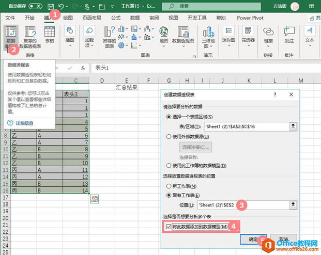Screen dimensions: 321x255
Task: Insert a Link (链接)
Action: [268, 37]
